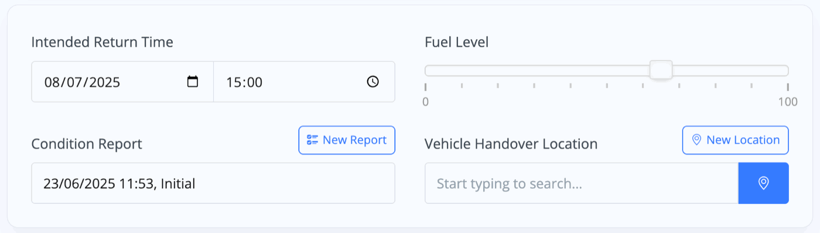
Task: Select the hour 15 in return time
Action: pyautogui.click(x=233, y=82)
